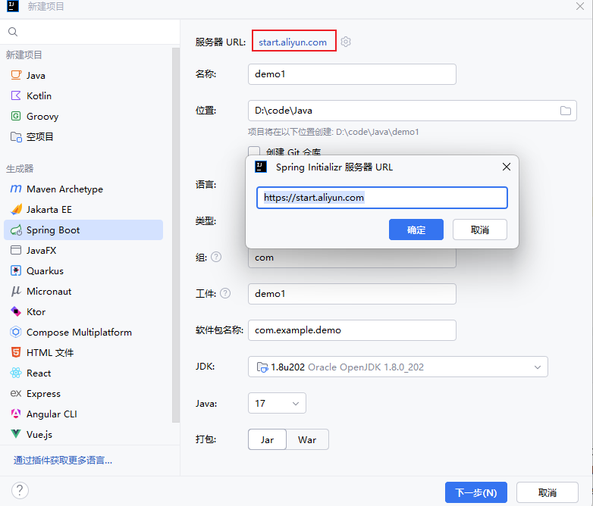
Task: Toggle the 创建 Git 仓库 checkbox
Action: pyautogui.click(x=254, y=151)
